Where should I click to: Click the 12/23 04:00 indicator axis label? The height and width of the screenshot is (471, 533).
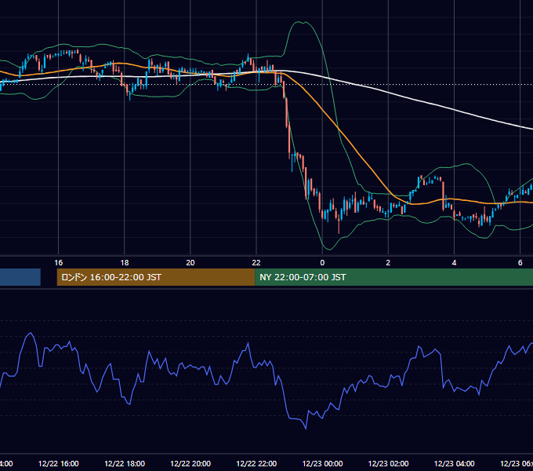(454, 463)
